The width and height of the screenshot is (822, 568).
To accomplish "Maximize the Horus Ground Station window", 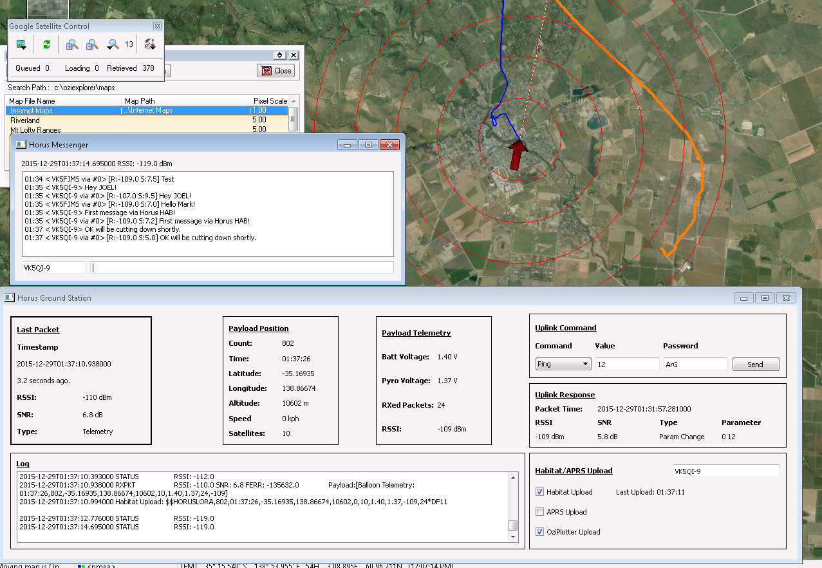I will point(765,298).
